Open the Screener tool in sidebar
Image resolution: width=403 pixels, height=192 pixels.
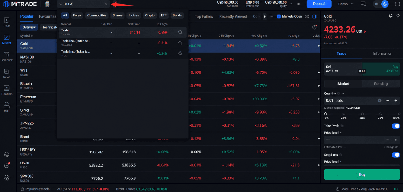click(7, 56)
